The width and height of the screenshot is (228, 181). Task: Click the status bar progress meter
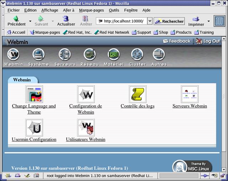[179, 176]
